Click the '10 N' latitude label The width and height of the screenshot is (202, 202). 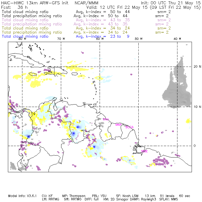pyautogui.click(x=197, y=107)
